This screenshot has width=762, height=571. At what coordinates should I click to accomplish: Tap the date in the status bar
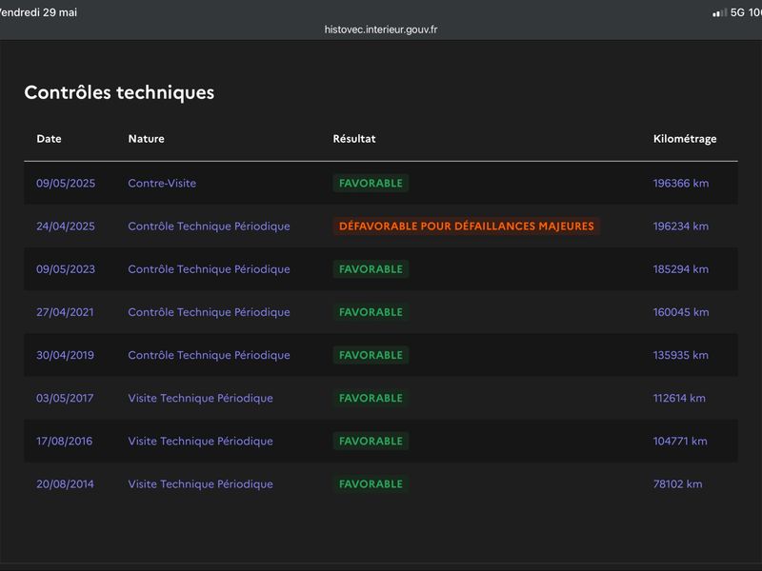(x=38, y=12)
